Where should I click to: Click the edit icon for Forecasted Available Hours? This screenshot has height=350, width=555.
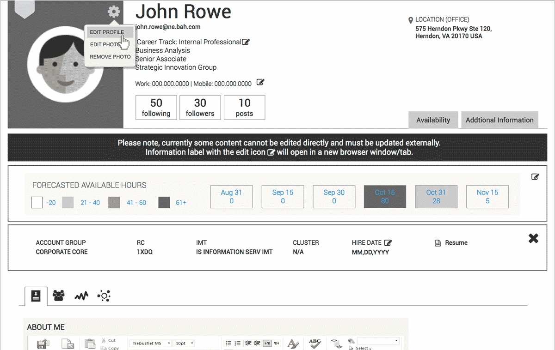pos(535,176)
